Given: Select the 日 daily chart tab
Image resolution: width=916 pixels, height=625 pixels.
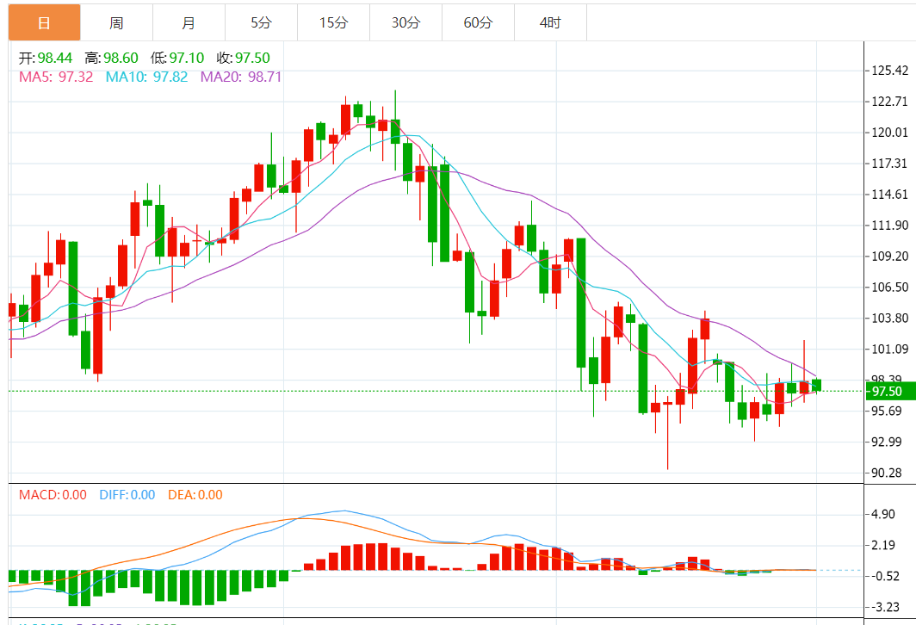Looking at the screenshot, I should (45, 22).
